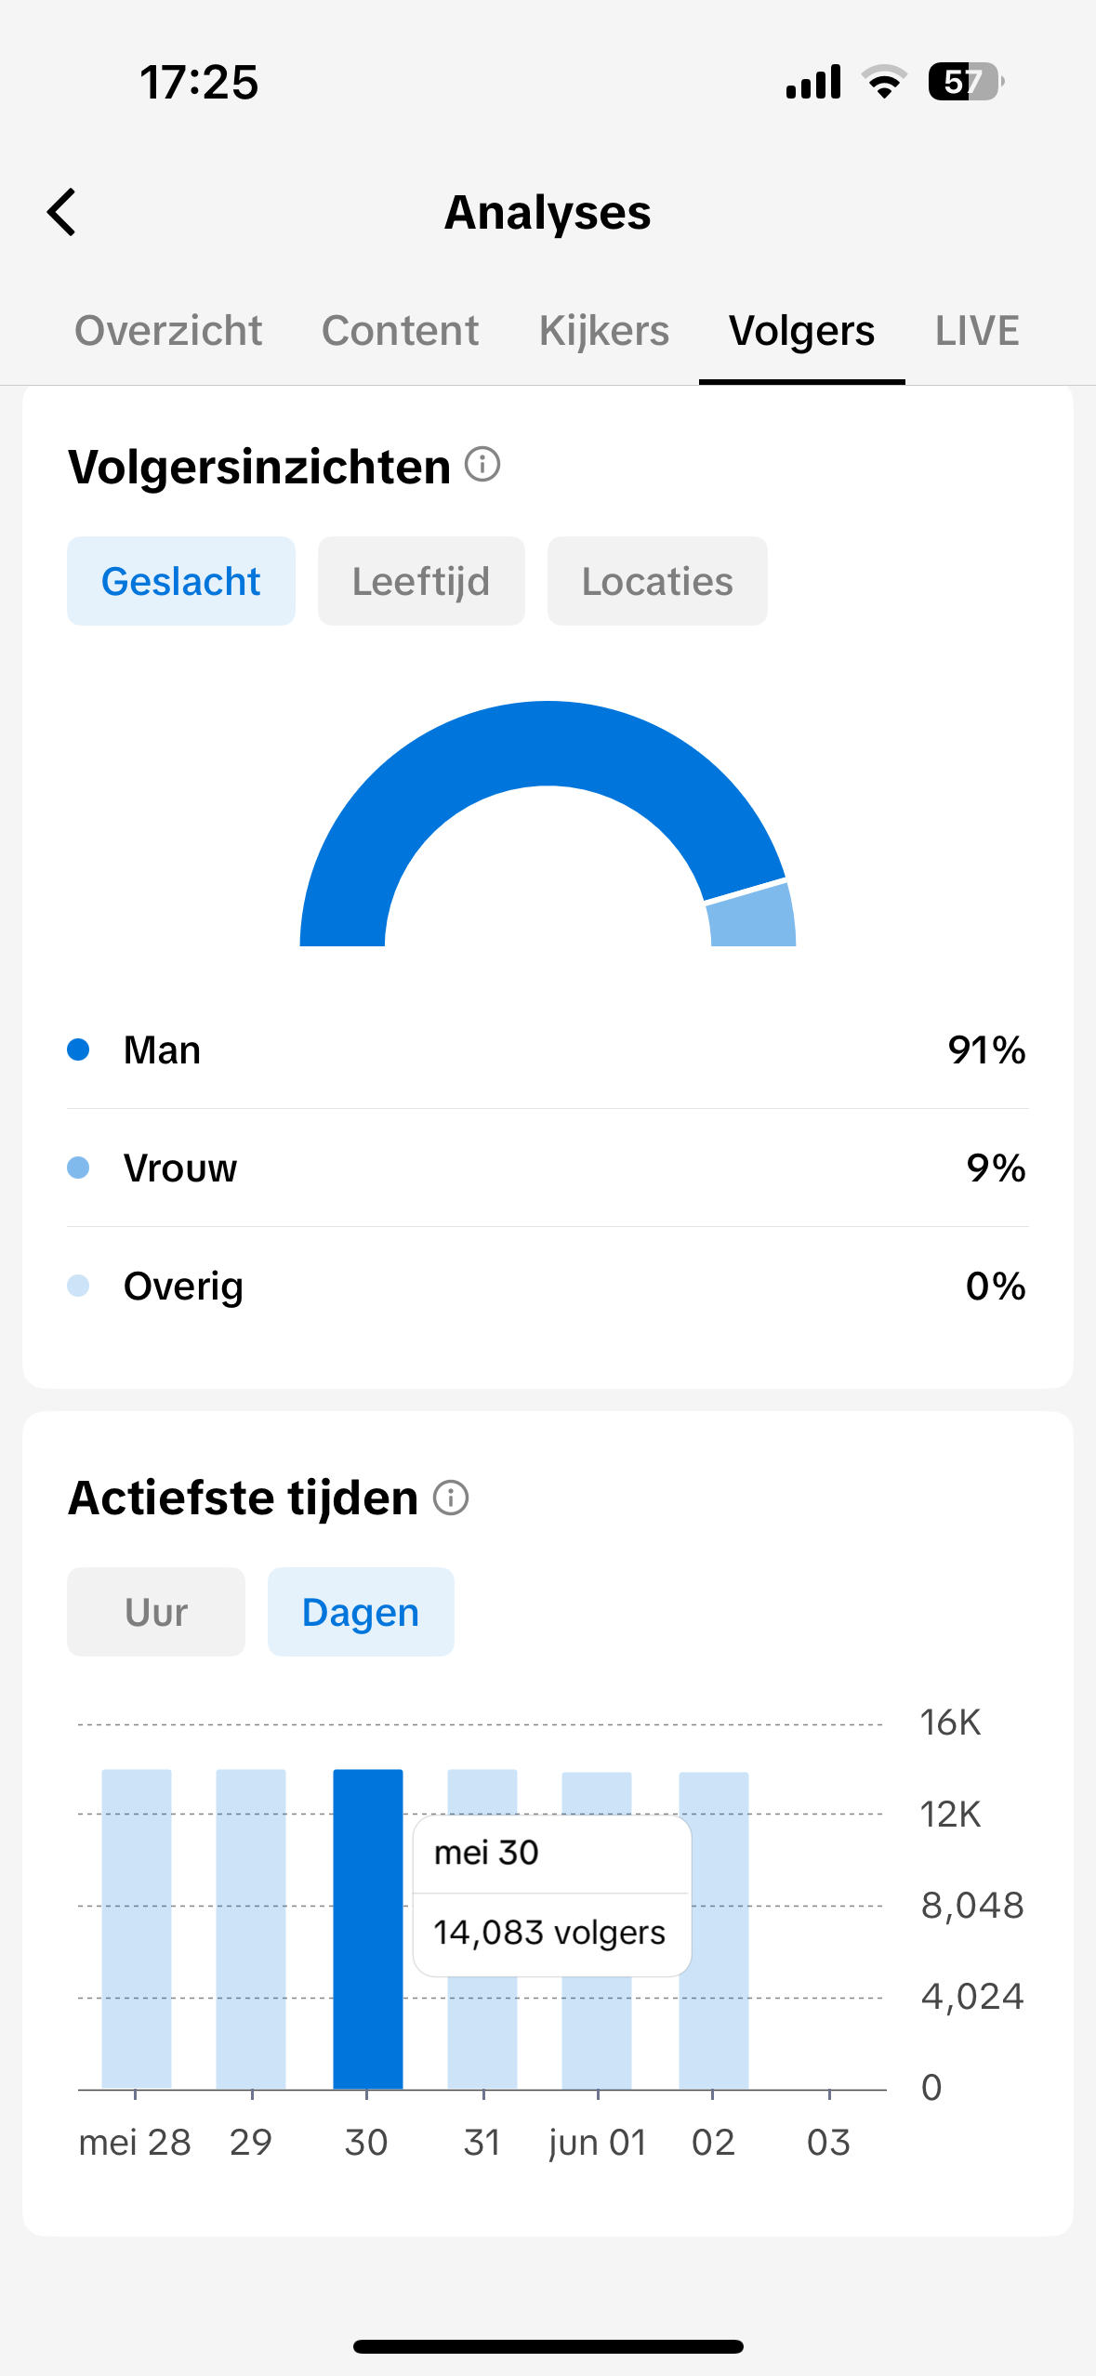Tap the battery indicator in status bar
The image size is (1096, 2376).
(966, 82)
